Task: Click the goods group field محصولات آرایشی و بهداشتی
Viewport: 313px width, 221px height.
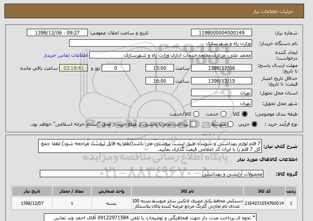Action: click(x=152, y=174)
